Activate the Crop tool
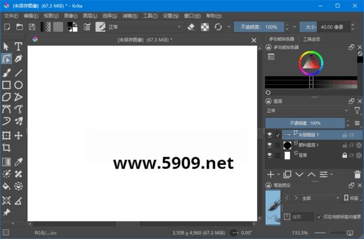This screenshot has width=364, height=239. 6,148
